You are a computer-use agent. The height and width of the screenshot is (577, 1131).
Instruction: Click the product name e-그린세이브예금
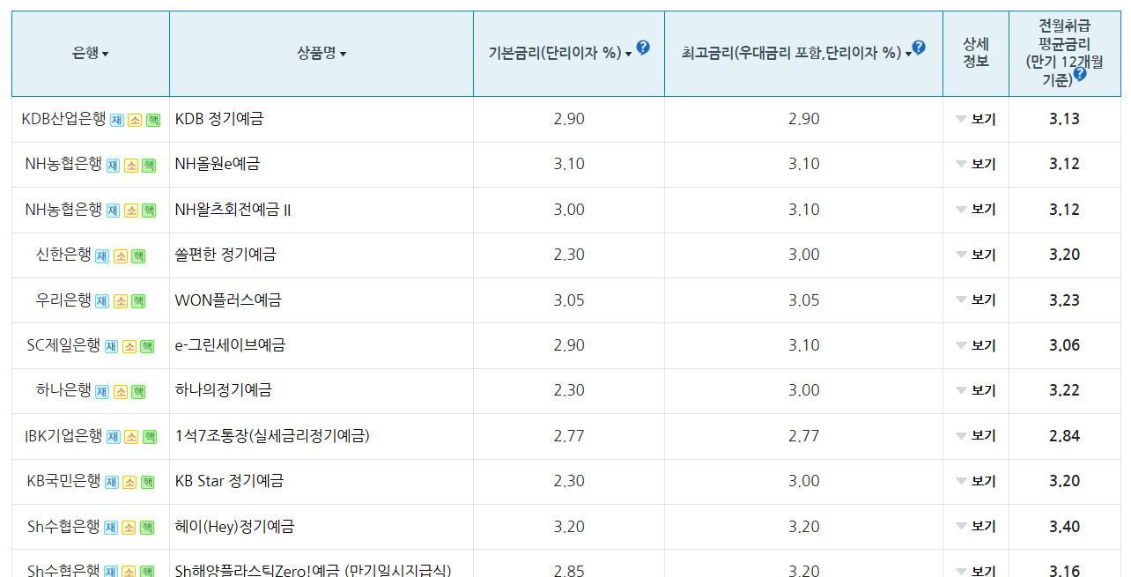[230, 345]
